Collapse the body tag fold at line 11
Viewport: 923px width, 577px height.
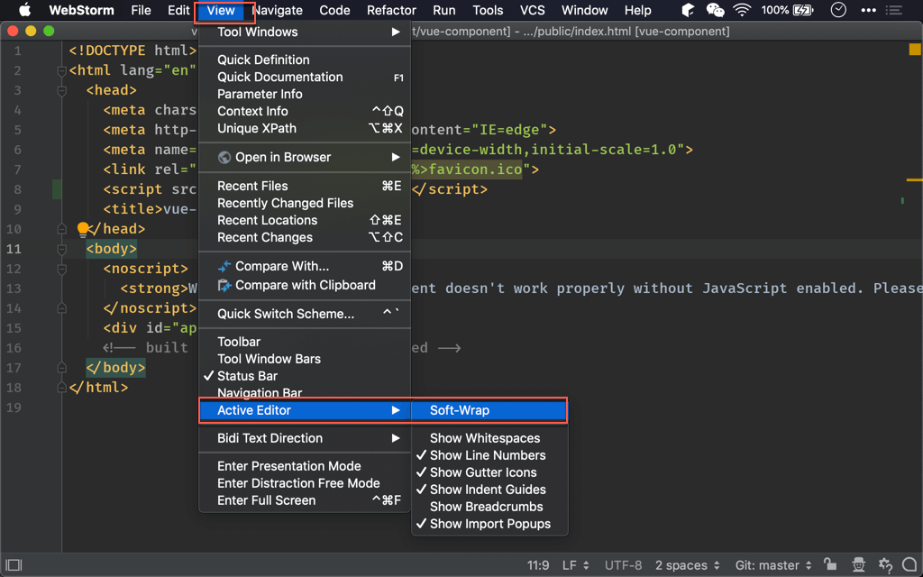(x=62, y=249)
